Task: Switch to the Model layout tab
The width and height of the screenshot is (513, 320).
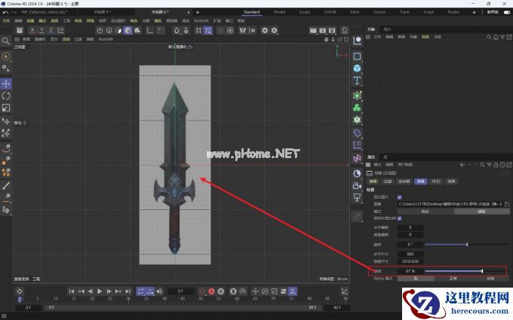Action: coord(279,12)
